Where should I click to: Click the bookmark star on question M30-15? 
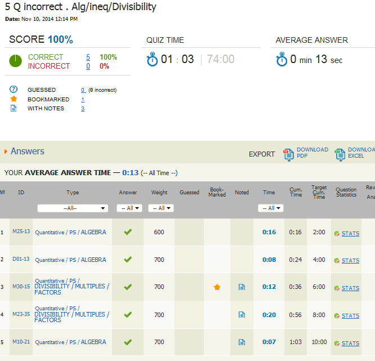pyautogui.click(x=217, y=287)
